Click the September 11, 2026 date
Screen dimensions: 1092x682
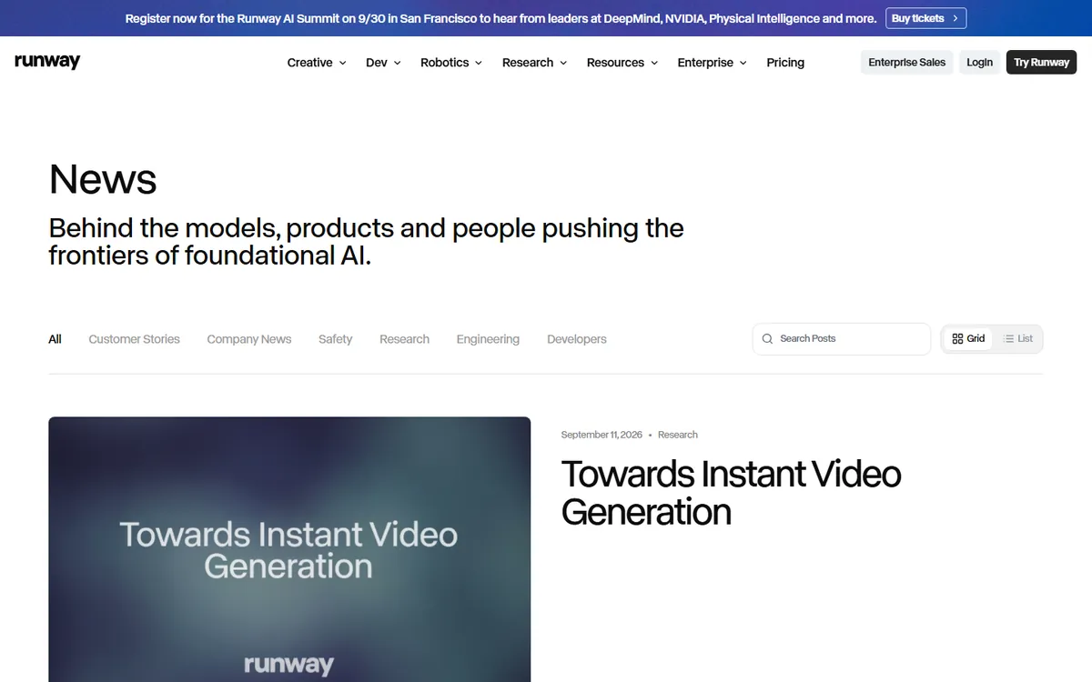[602, 435]
